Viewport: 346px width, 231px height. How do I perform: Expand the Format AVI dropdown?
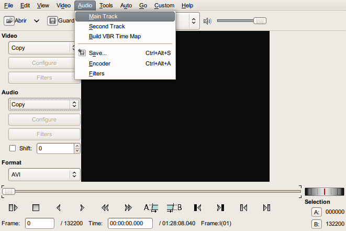(44, 174)
